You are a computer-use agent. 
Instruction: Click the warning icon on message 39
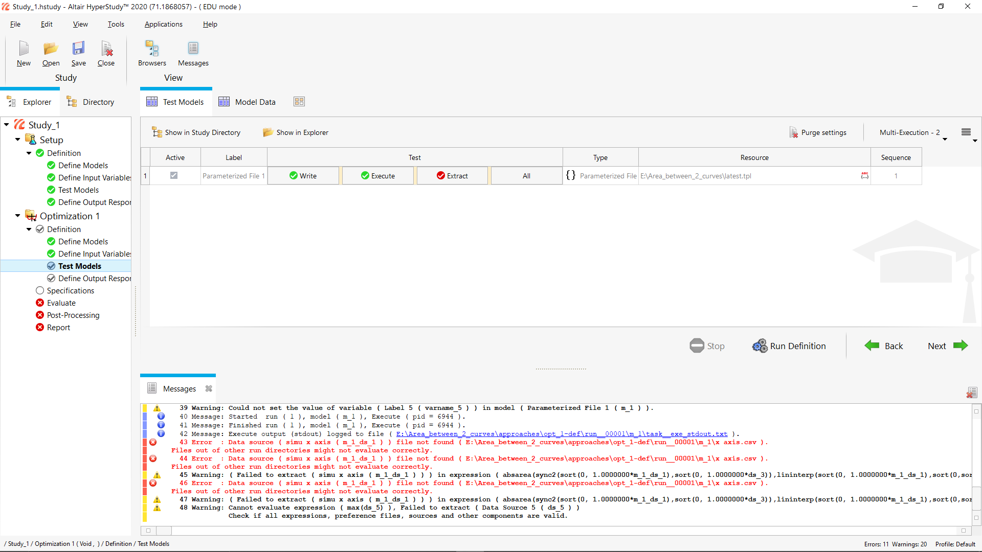point(157,408)
